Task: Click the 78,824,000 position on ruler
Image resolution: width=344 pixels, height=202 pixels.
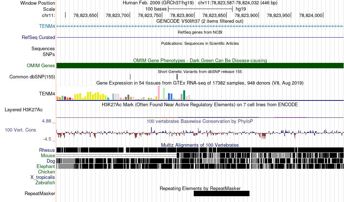Action: 311,15
